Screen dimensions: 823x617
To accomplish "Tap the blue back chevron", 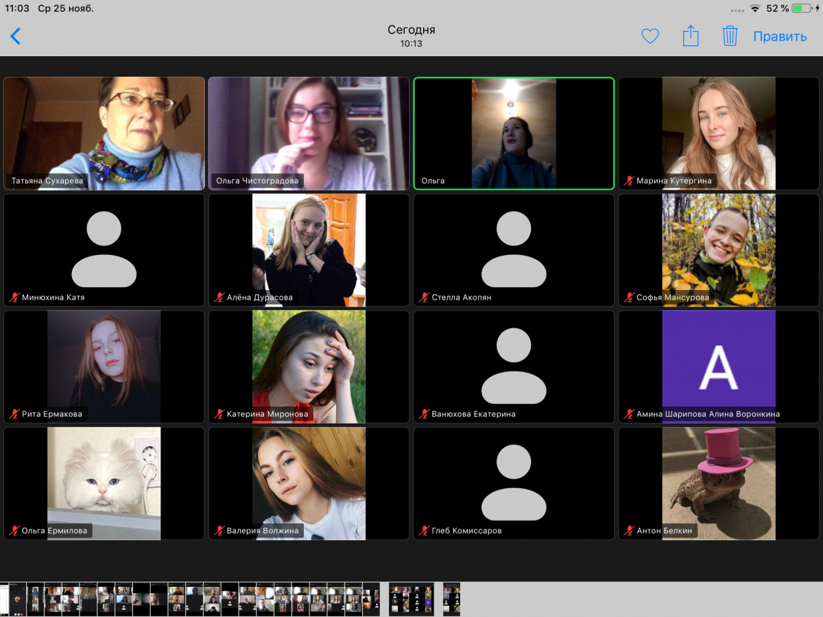I will (x=15, y=36).
